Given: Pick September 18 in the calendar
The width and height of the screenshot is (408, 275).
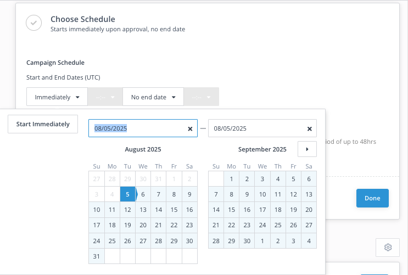Looking at the screenshot, I should (x=278, y=210).
